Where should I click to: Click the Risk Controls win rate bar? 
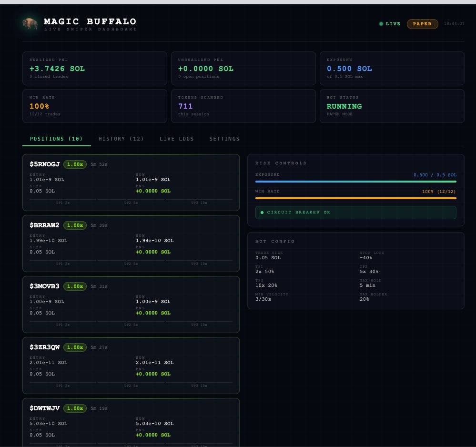356,198
